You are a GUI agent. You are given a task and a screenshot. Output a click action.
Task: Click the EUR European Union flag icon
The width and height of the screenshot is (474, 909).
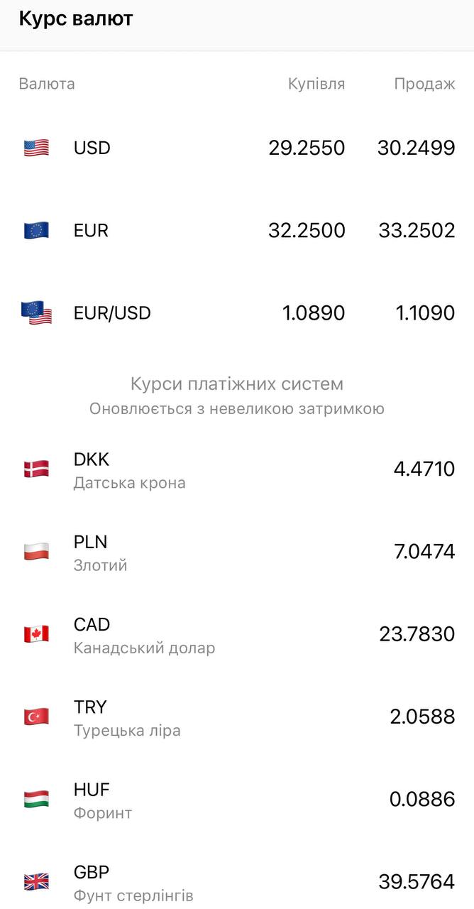pos(36,230)
